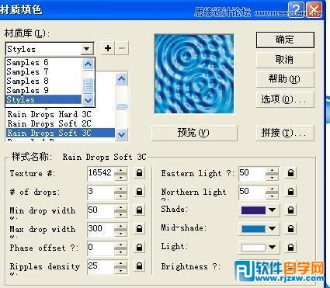Toggle the lock beside # of drops
The image size is (330, 288).
pyautogui.click(x=139, y=192)
